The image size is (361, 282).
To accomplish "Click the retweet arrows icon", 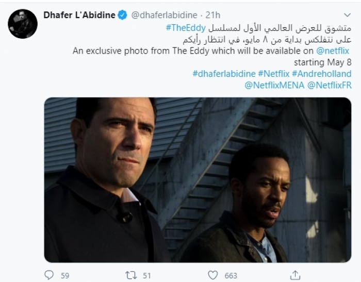I will 131,275.
